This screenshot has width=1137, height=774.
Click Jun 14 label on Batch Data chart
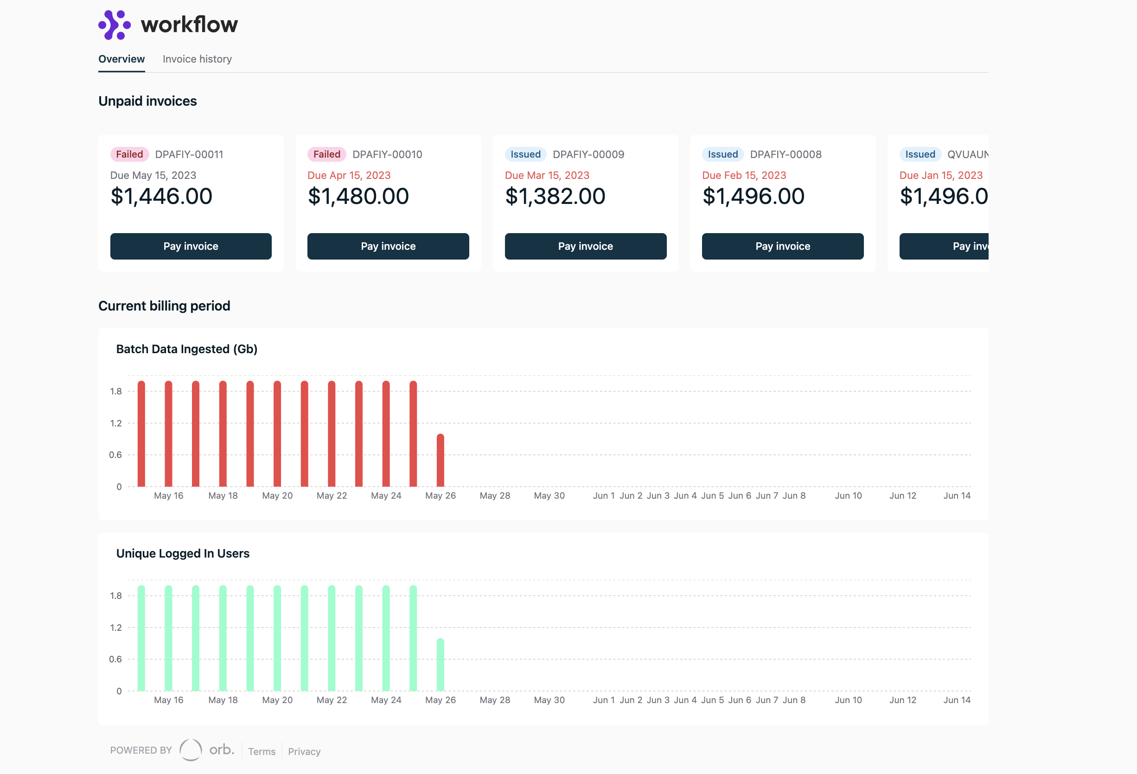(957, 495)
